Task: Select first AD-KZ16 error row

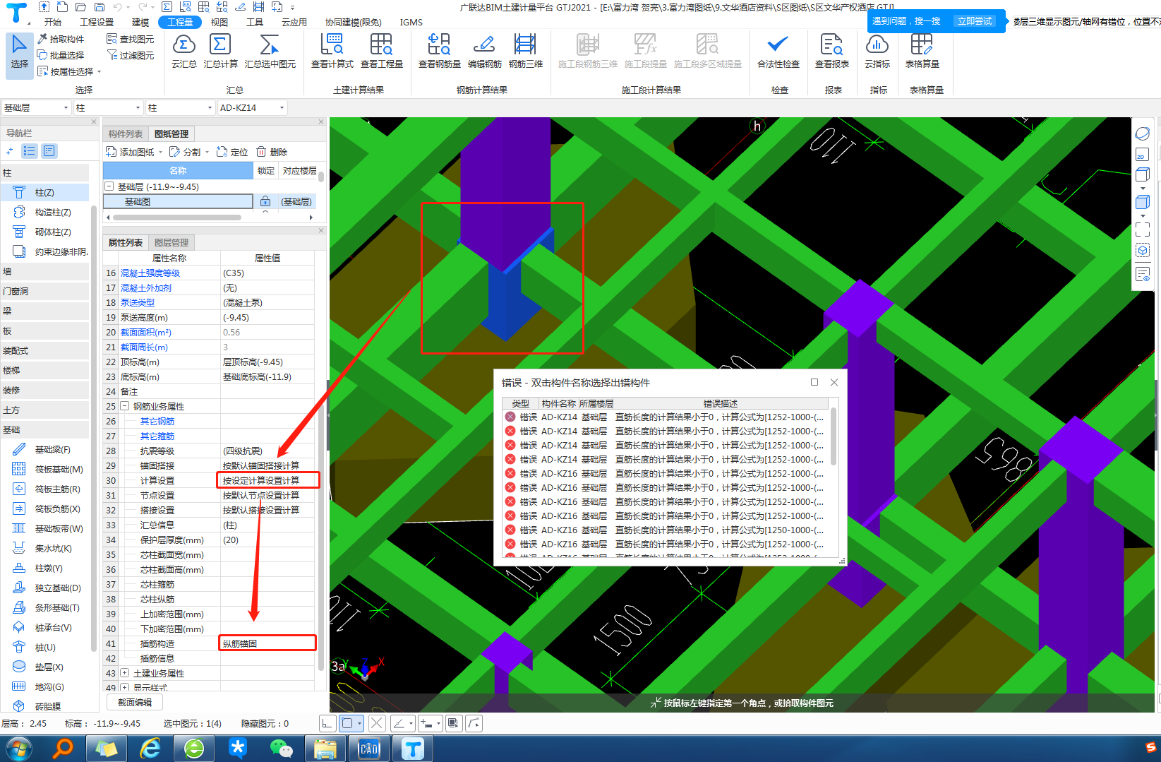Action: pyautogui.click(x=664, y=473)
